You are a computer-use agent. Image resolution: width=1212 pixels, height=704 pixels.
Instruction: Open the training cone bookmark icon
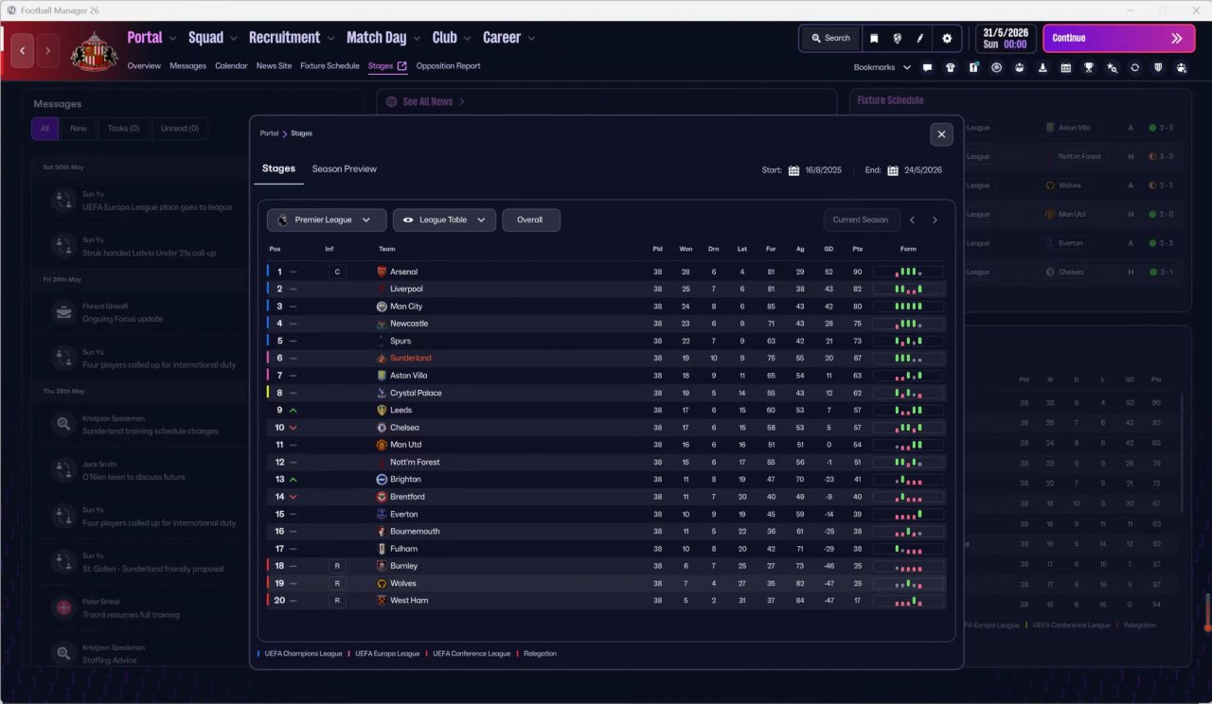(x=1043, y=67)
